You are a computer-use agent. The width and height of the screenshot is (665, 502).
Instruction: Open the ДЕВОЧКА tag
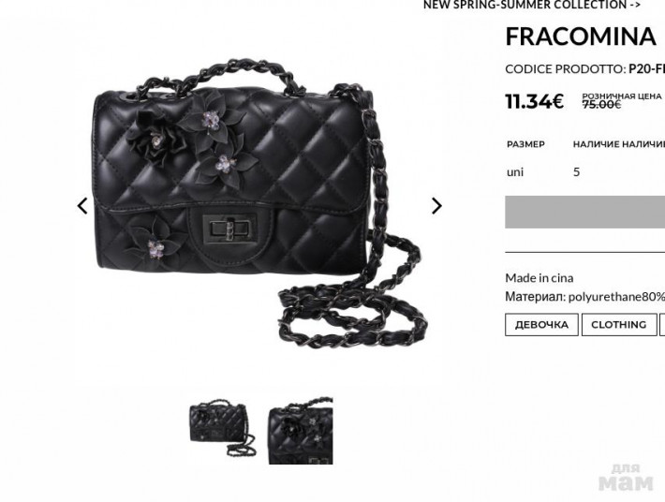(x=541, y=325)
